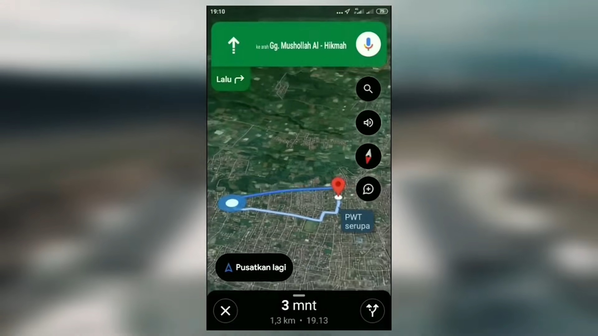The height and width of the screenshot is (336, 598).
Task: Tap the cancel navigation X icon
Action: coord(225,310)
